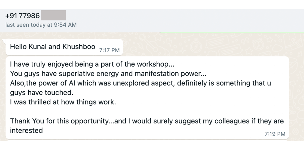Click the 7:17 PM message timestamp
Screen dimensions: 304x150
point(109,50)
